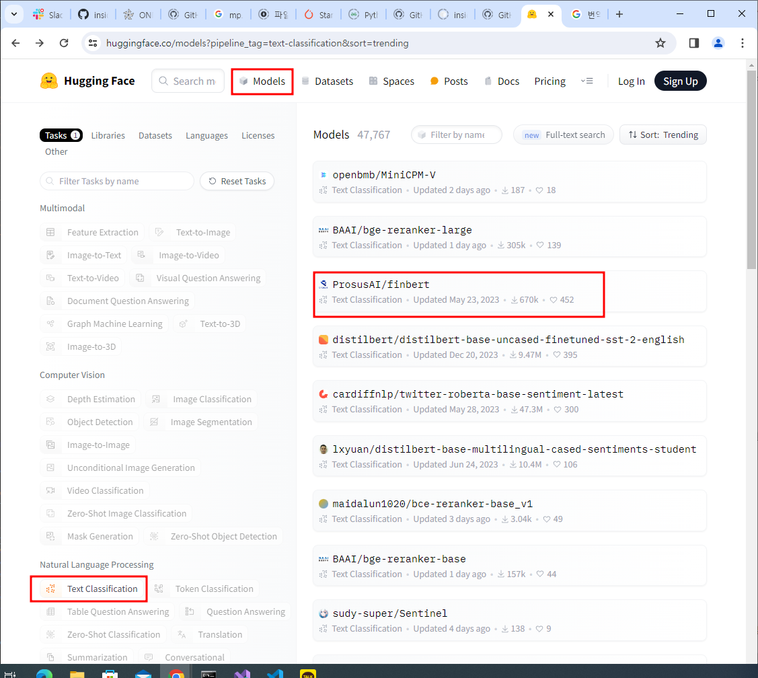The height and width of the screenshot is (678, 758).
Task: Open the Datasets navigation tab
Action: pyautogui.click(x=328, y=81)
